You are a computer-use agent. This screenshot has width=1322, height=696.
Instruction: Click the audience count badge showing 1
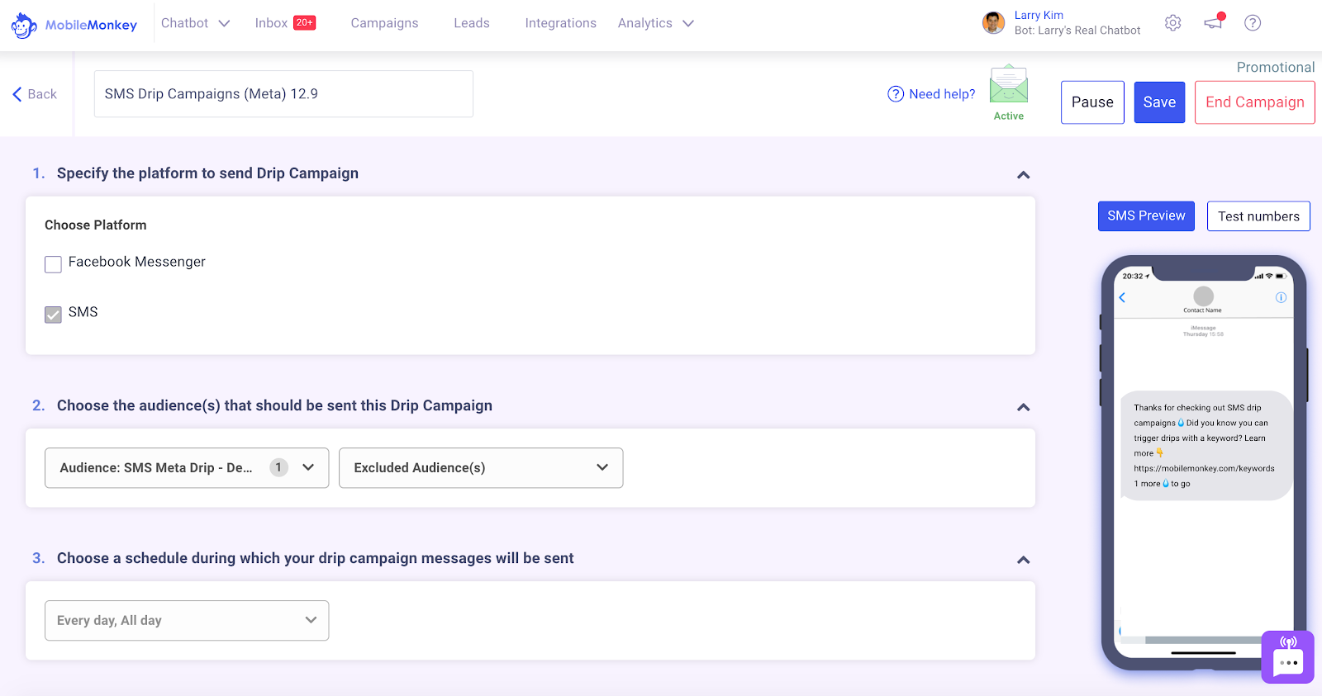(278, 467)
